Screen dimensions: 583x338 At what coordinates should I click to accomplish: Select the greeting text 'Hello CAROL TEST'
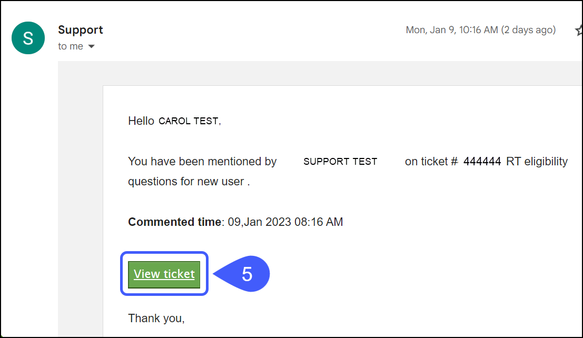[174, 120]
